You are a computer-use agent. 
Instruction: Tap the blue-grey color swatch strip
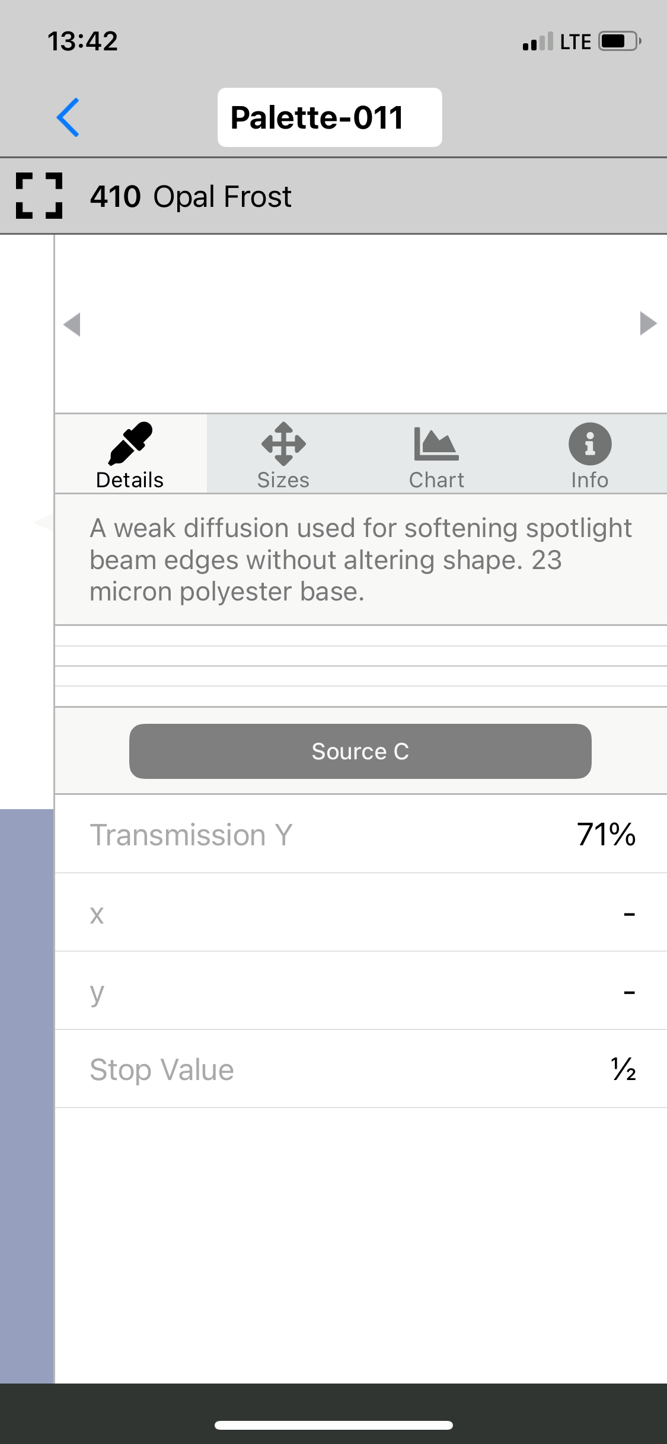tap(27, 1095)
